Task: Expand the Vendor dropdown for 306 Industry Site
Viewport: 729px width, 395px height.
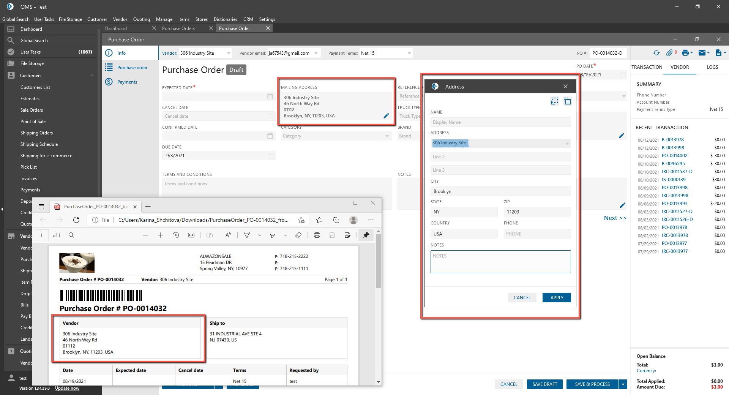Action: point(229,53)
